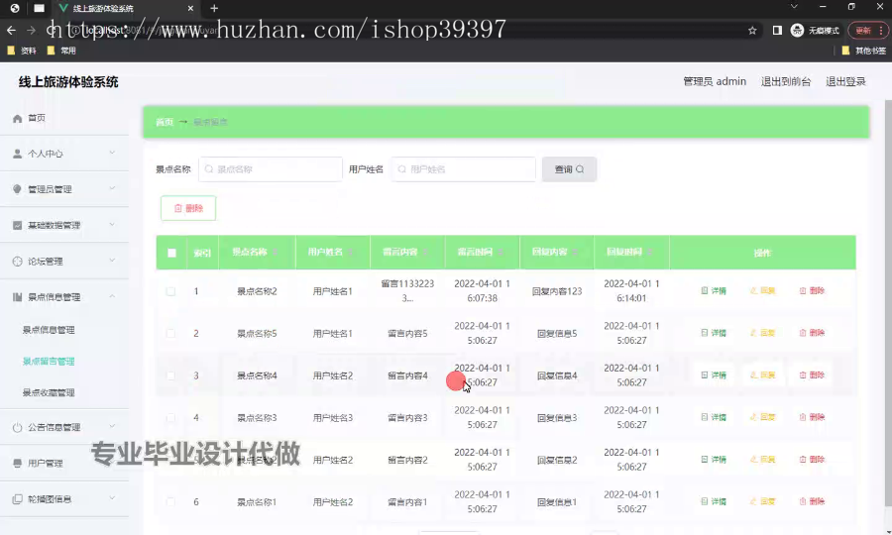Click 回复 for row 6 景点名称1
The height and width of the screenshot is (535, 892).
pos(762,501)
